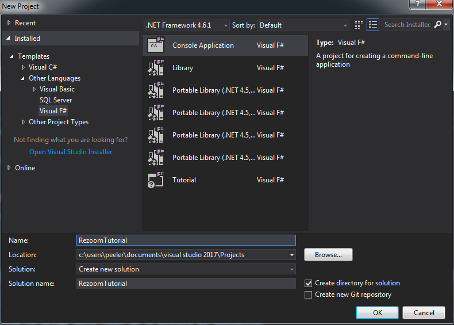Switch to medium icons list view
Screen dimensions: 454x325
pos(373,25)
